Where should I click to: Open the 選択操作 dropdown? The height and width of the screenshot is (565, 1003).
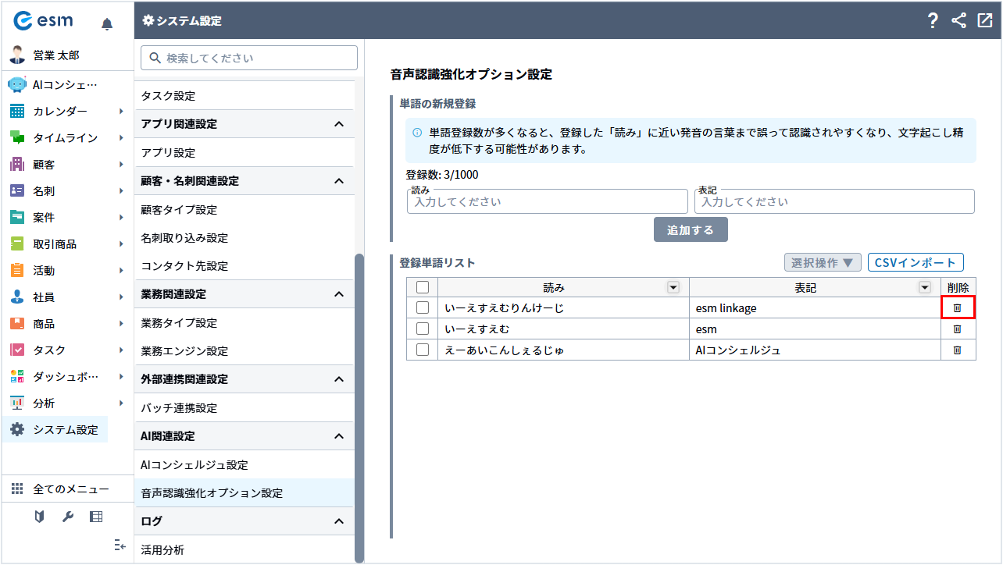point(823,263)
